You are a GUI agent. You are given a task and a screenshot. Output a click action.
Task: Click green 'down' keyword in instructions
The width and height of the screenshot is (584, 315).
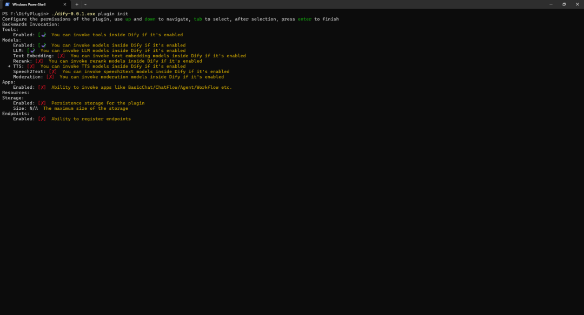click(150, 19)
